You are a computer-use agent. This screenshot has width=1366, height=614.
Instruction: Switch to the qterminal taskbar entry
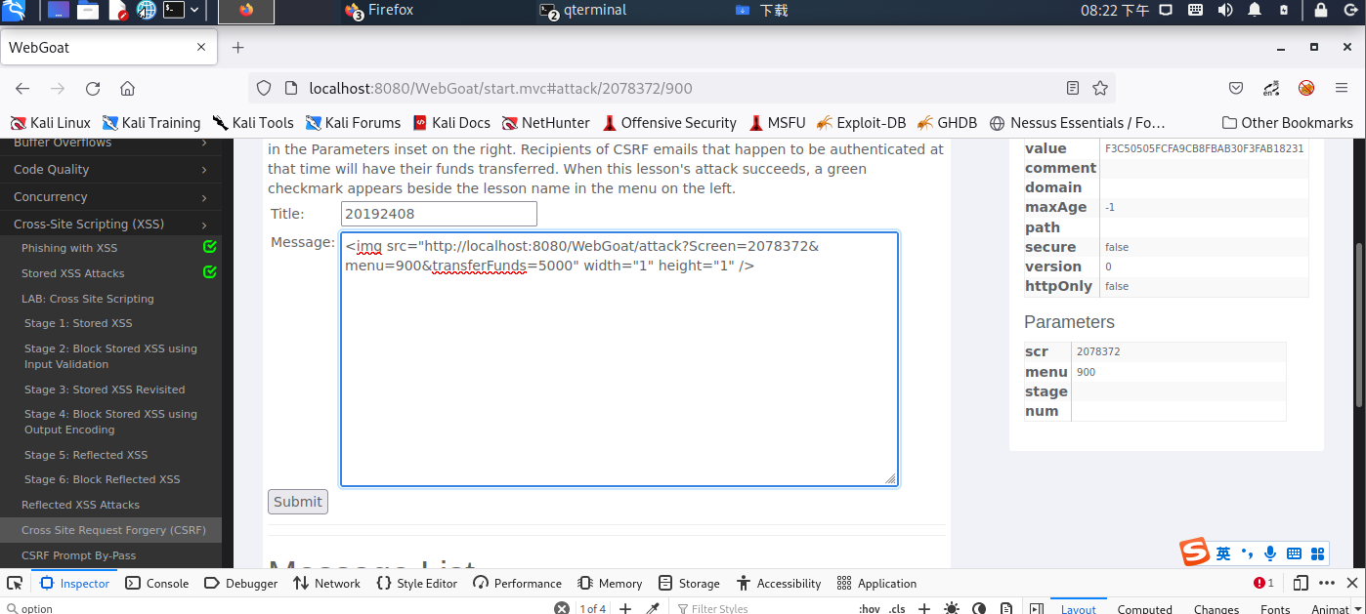584,11
